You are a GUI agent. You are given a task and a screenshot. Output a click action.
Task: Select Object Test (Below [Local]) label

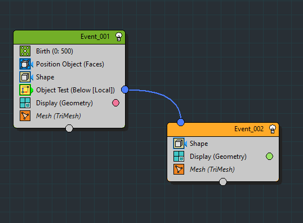(x=75, y=90)
